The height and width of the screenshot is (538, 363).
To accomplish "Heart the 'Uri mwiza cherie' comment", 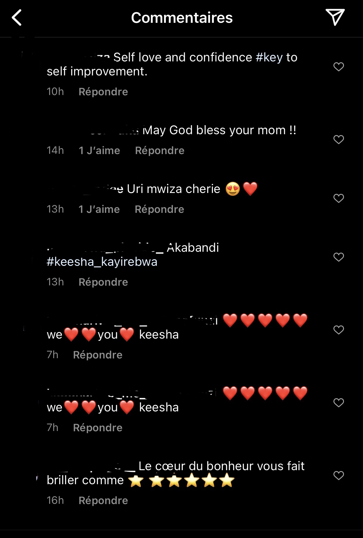I will pyautogui.click(x=338, y=198).
